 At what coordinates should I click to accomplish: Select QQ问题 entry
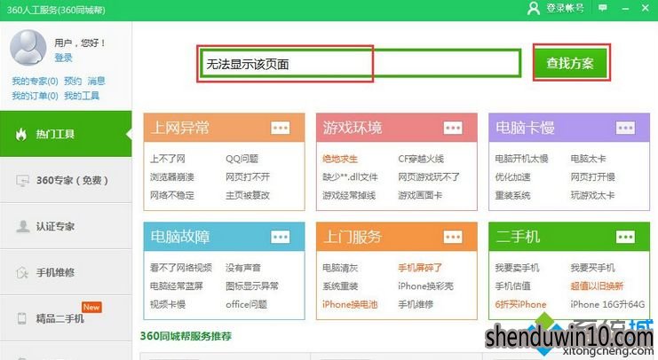tap(242, 159)
